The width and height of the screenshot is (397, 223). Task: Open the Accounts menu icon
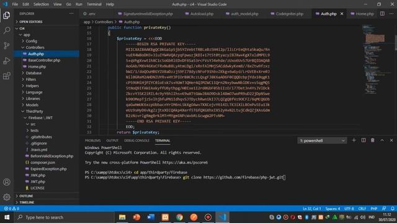tap(7, 182)
